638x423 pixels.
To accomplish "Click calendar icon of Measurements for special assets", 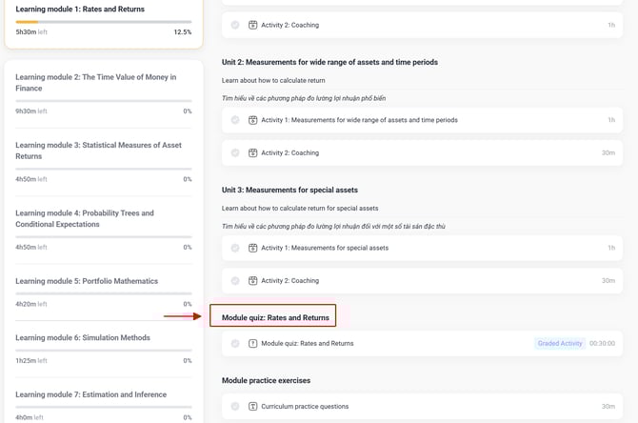I will (x=253, y=248).
